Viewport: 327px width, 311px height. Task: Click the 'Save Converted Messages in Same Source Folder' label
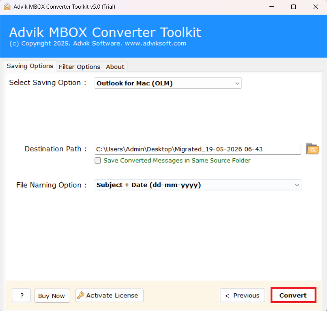pyautogui.click(x=177, y=160)
